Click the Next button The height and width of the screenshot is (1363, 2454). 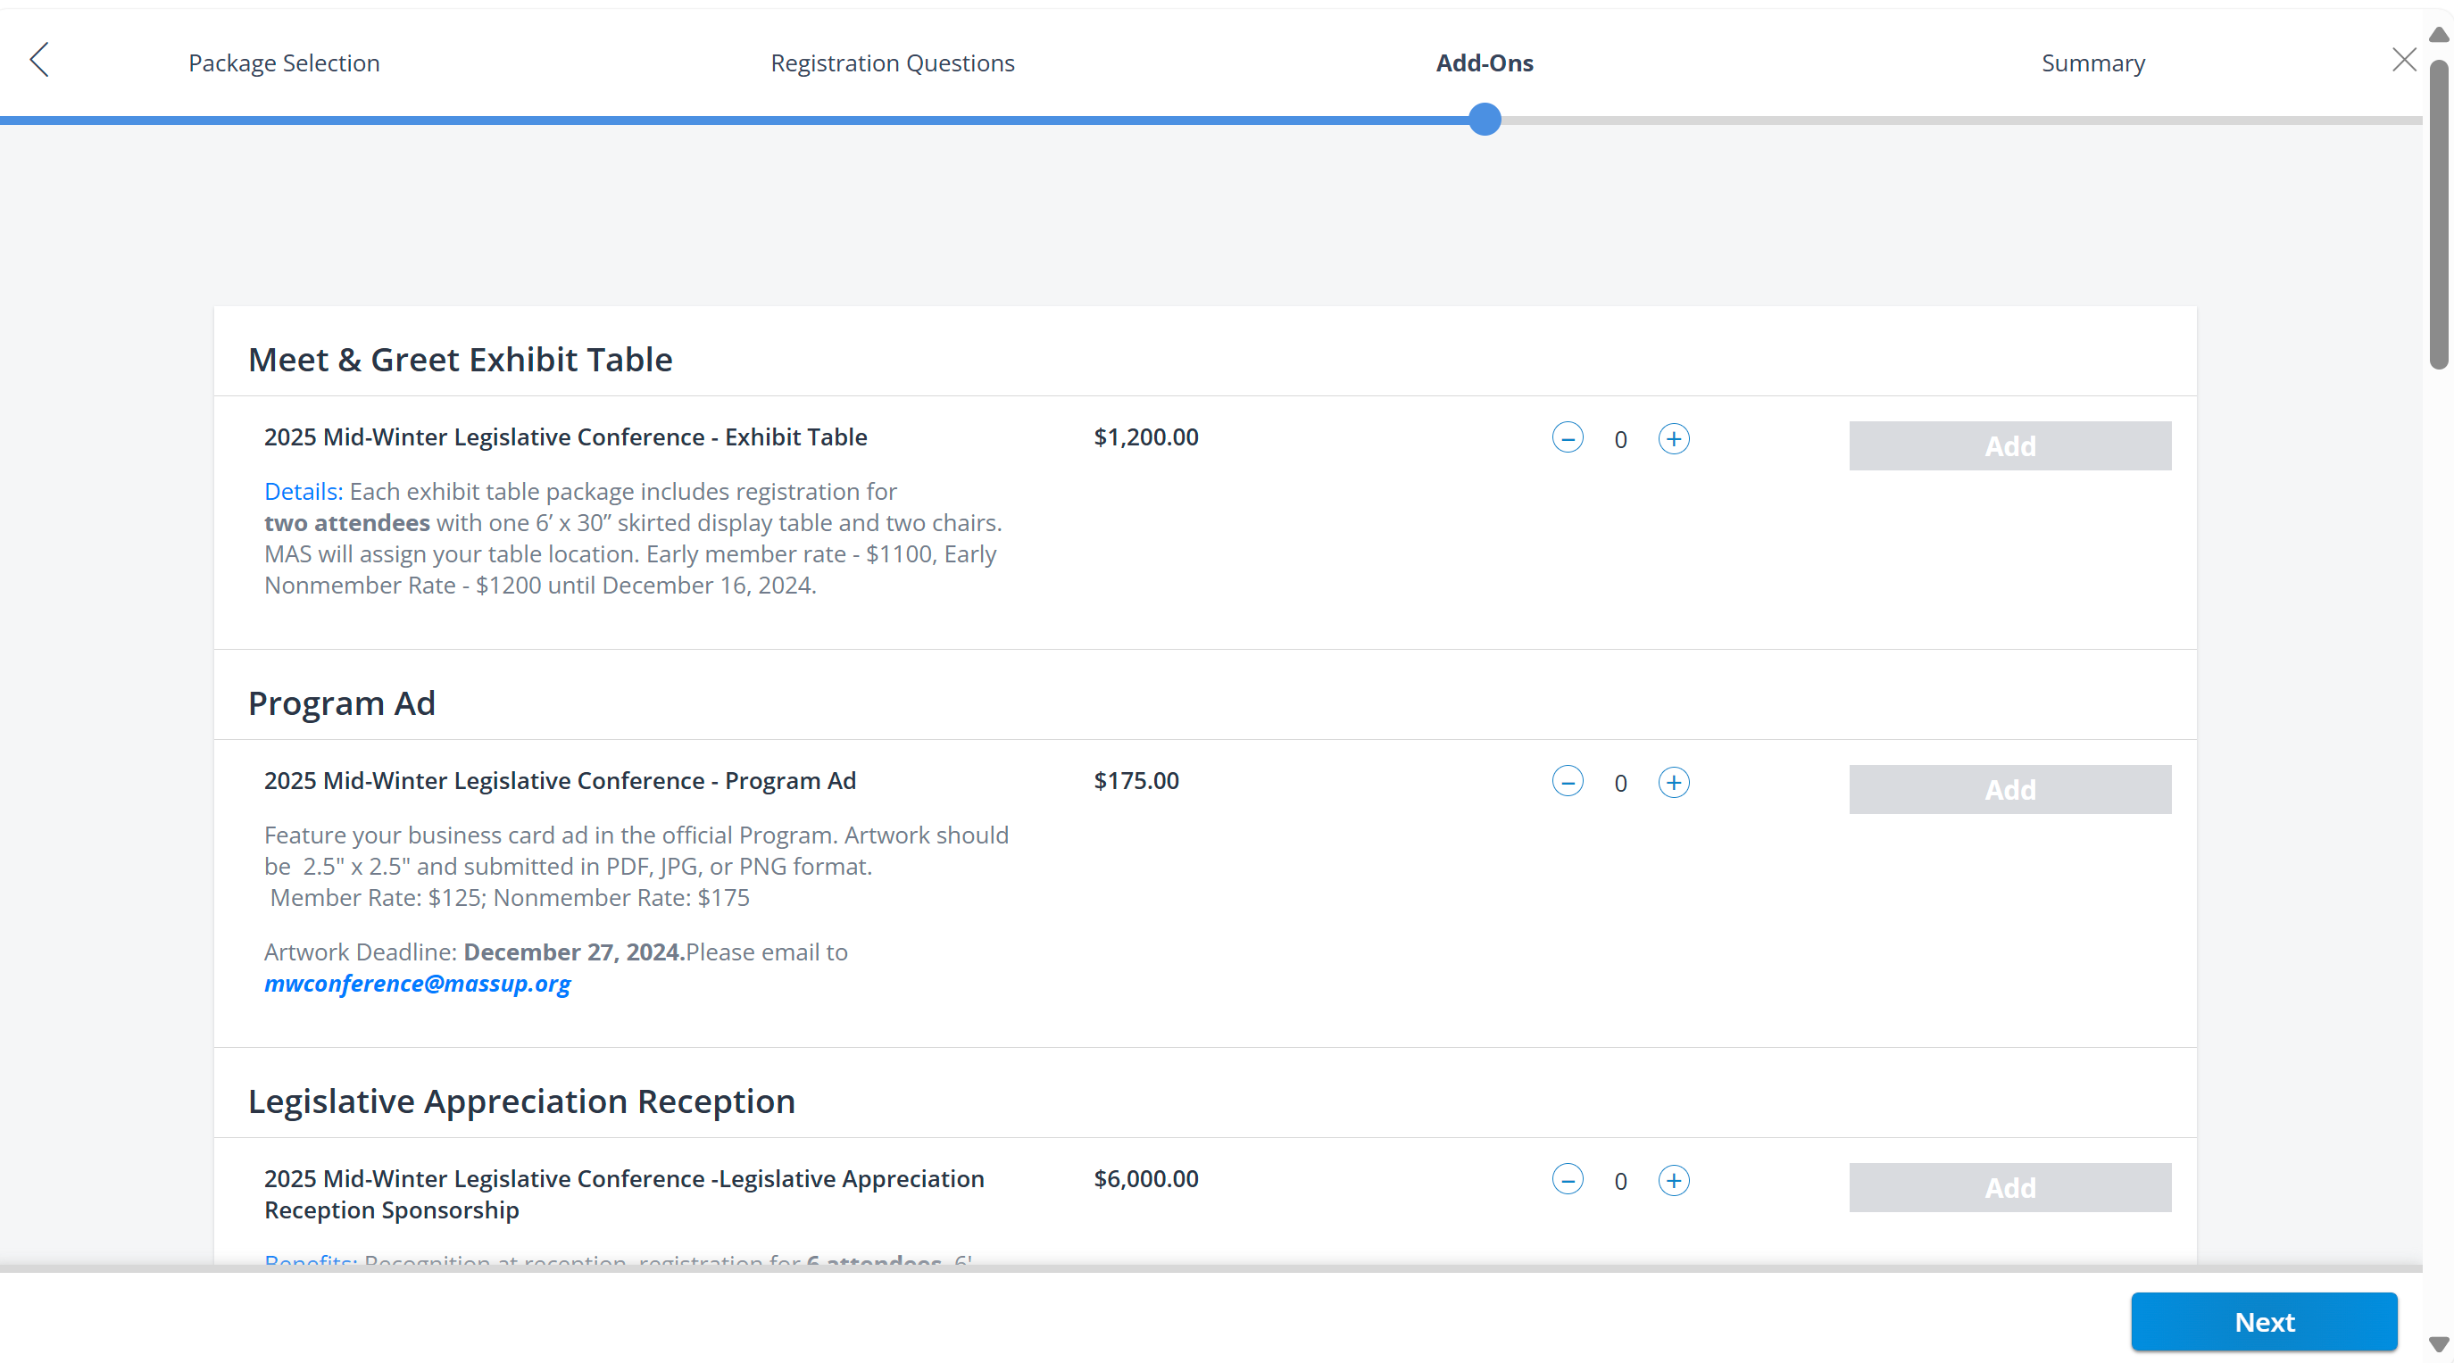[x=2265, y=1322]
